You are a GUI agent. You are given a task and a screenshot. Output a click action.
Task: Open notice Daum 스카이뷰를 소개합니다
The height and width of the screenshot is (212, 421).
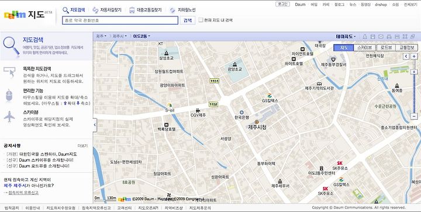pyautogui.click(x=46, y=160)
